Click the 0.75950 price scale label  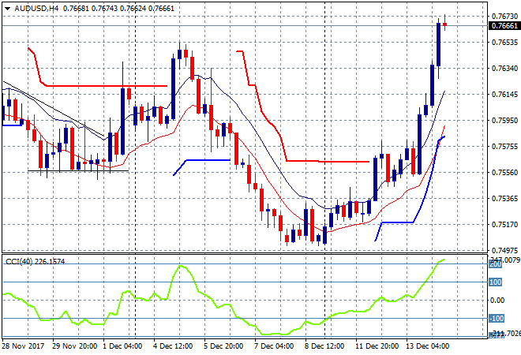click(x=504, y=120)
